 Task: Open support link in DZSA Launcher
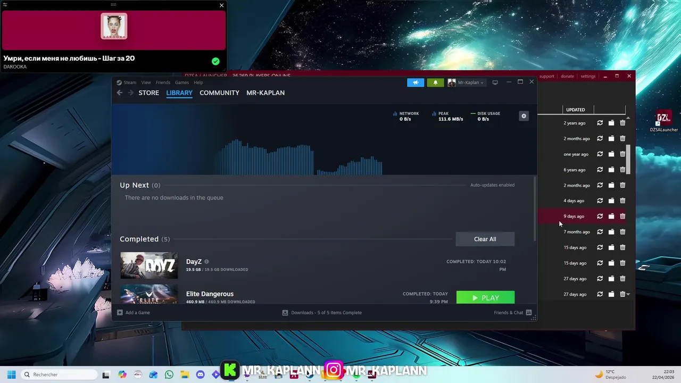tap(546, 76)
